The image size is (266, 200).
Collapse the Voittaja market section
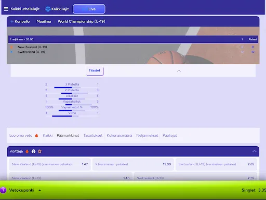tap(254, 151)
